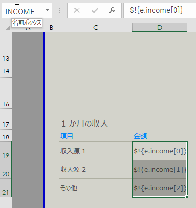Screen dimensions: 196x208
Task: Open Insert Function with the fx icon
Action: click(x=112, y=11)
